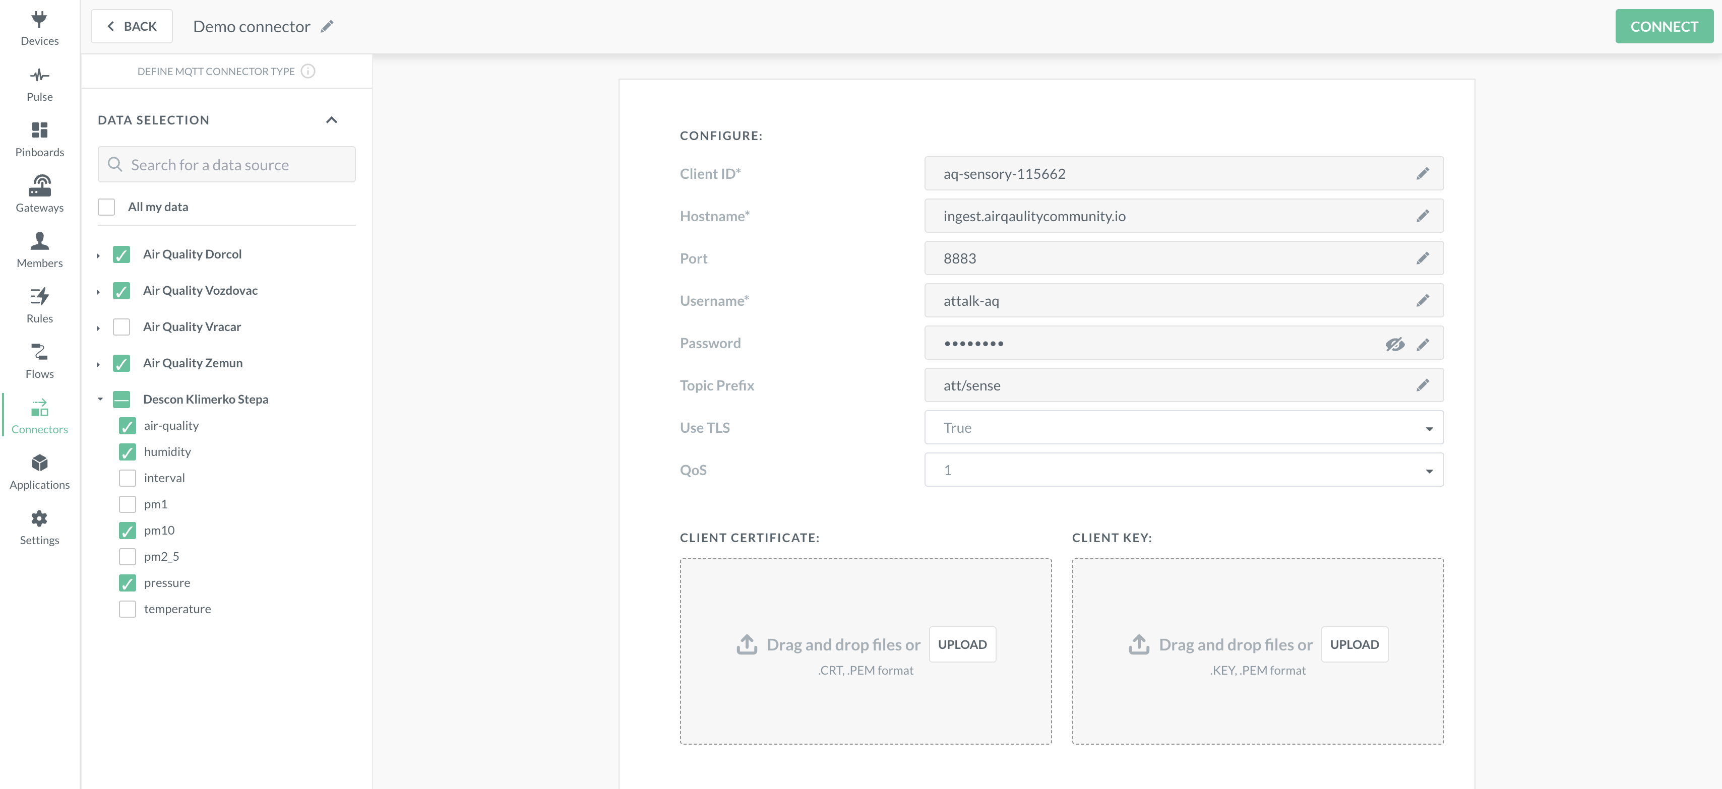Expand the Air Quality Dorcol tree arrow

pyautogui.click(x=98, y=255)
